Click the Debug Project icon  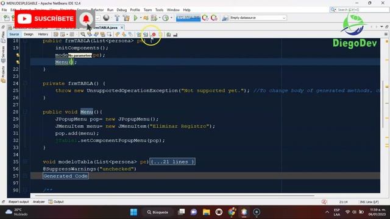pos(146,18)
